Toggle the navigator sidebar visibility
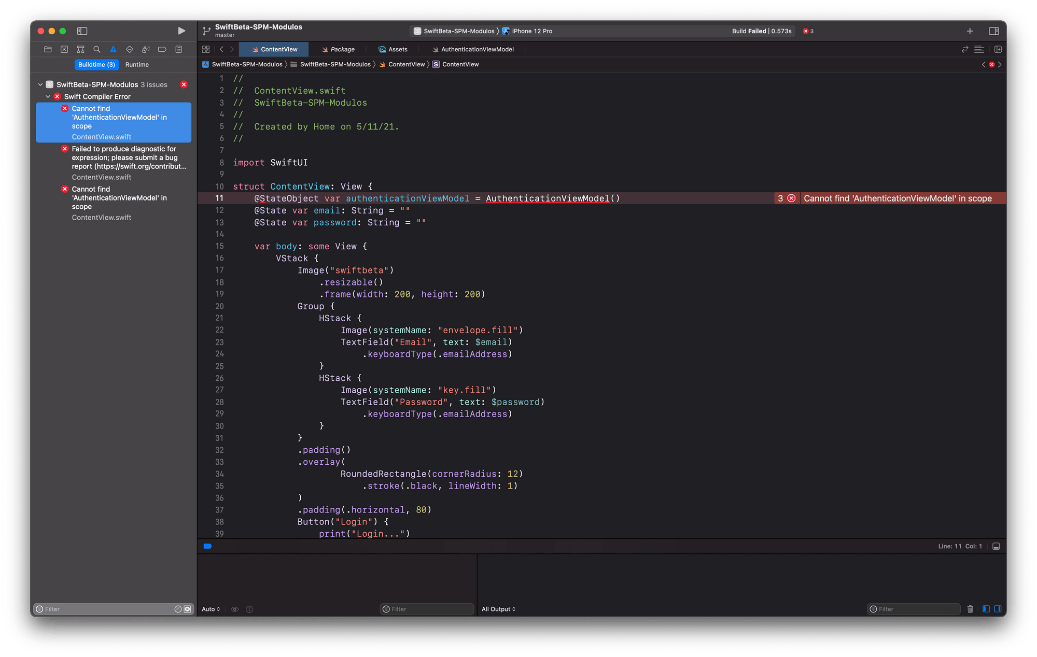 point(82,31)
